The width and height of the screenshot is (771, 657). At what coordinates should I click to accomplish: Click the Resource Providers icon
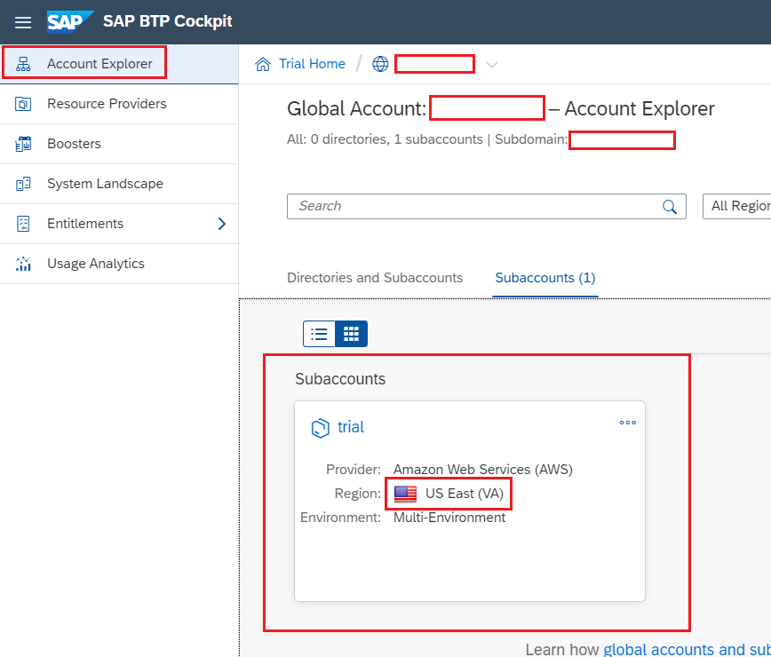pos(23,104)
